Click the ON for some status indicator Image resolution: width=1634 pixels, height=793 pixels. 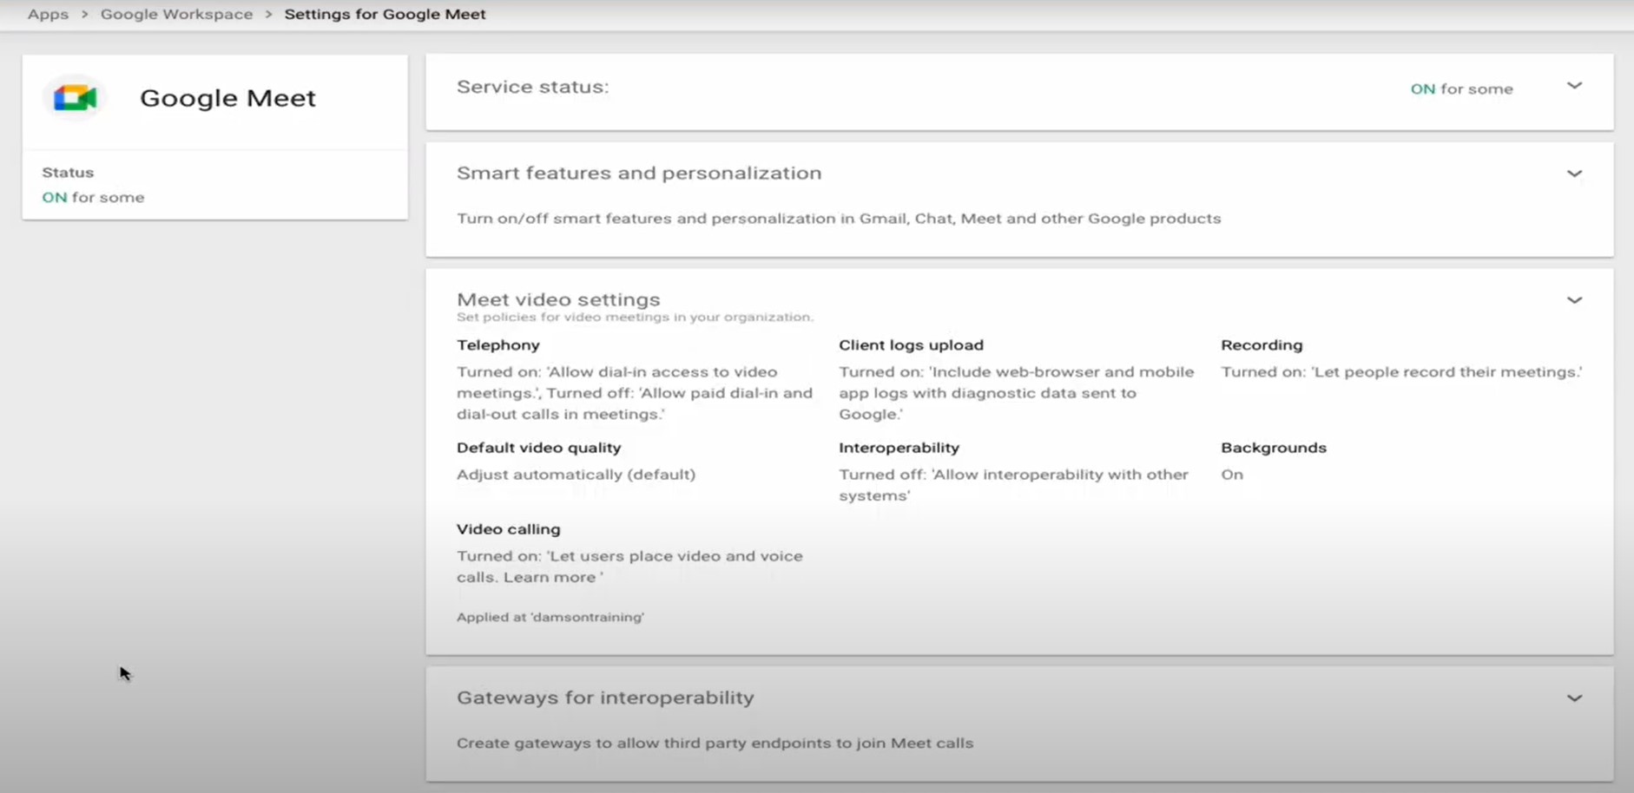click(x=1462, y=88)
